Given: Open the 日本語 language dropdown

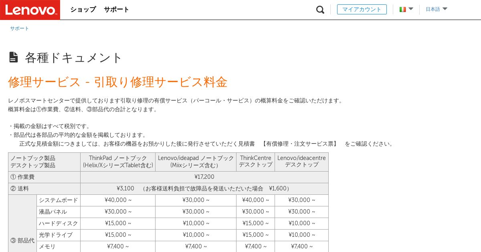Looking at the screenshot, I should pyautogui.click(x=437, y=9).
